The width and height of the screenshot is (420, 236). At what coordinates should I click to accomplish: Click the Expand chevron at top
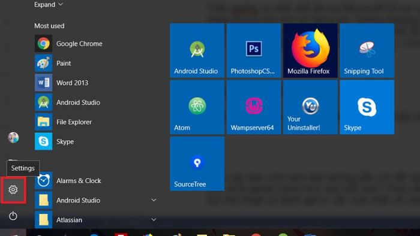60,4
